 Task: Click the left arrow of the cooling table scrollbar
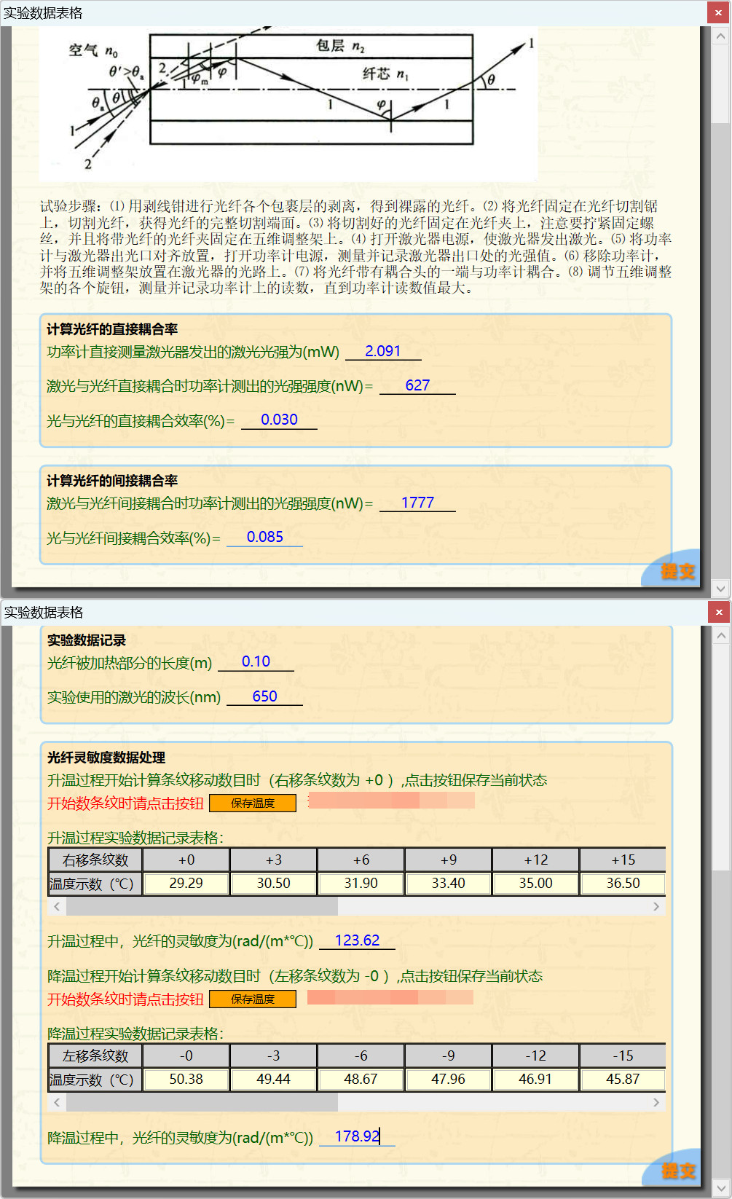[x=57, y=1103]
